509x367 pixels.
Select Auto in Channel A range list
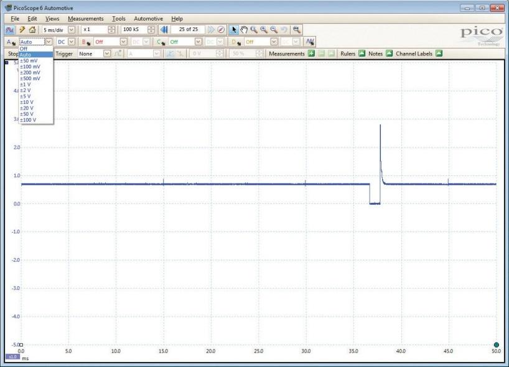point(35,55)
